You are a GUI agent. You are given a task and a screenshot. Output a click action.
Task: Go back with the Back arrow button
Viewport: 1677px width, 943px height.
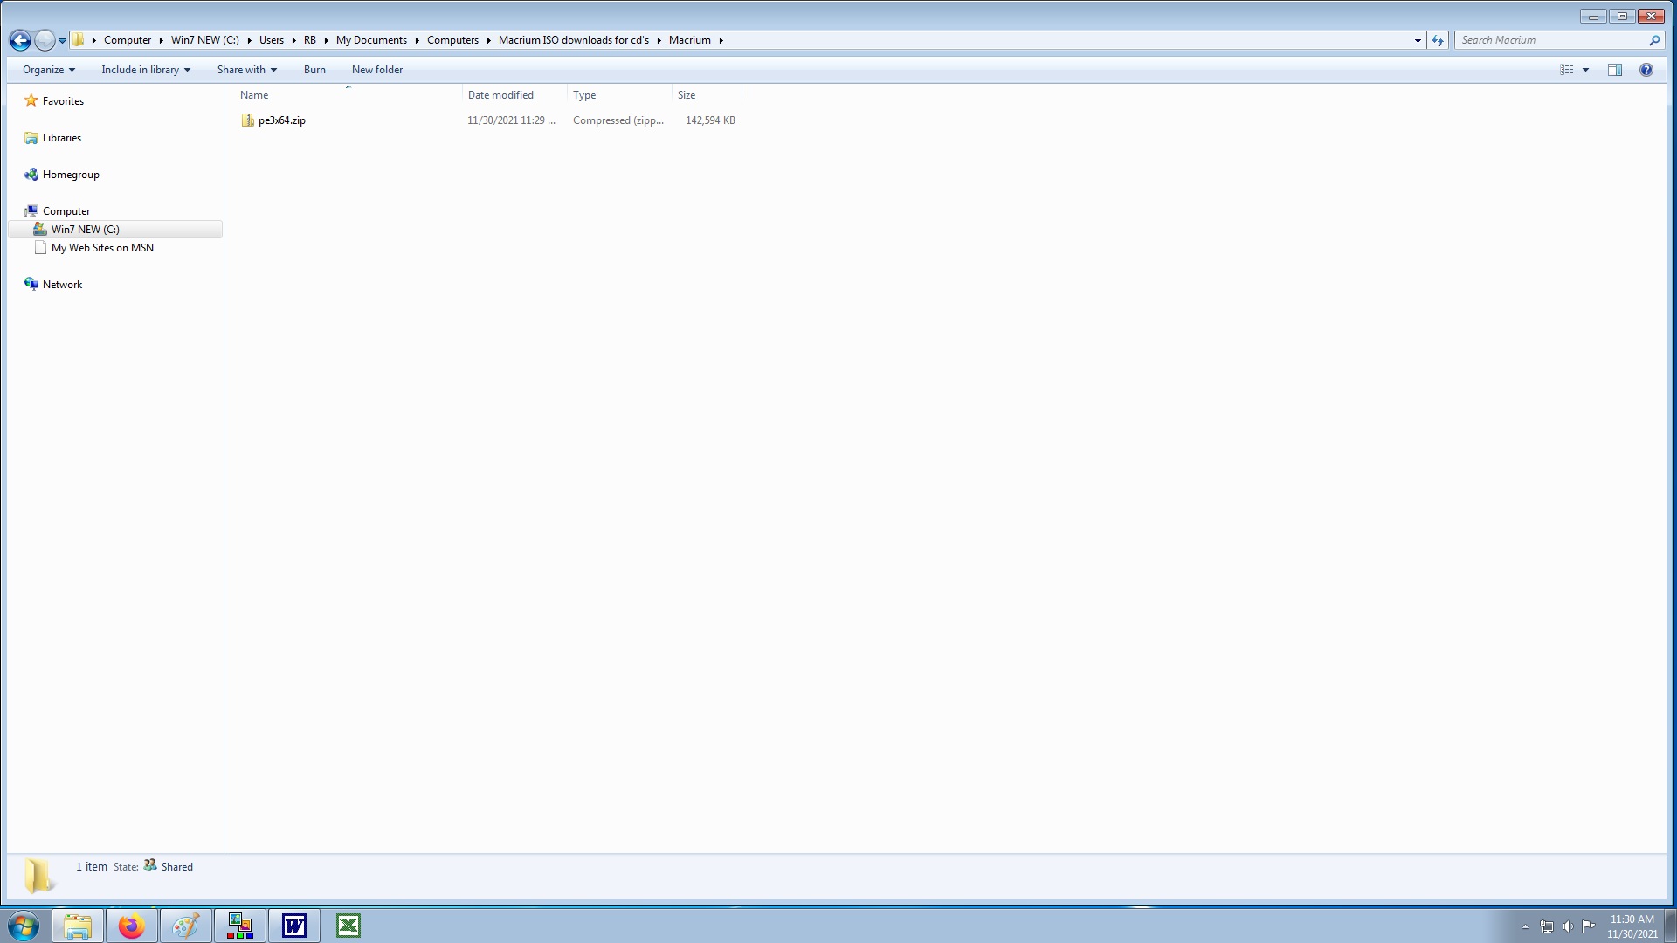(x=20, y=40)
